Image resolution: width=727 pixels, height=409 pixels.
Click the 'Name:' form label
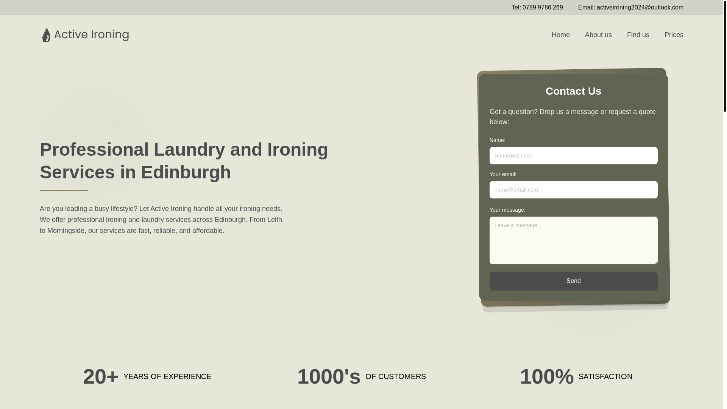coord(497,140)
